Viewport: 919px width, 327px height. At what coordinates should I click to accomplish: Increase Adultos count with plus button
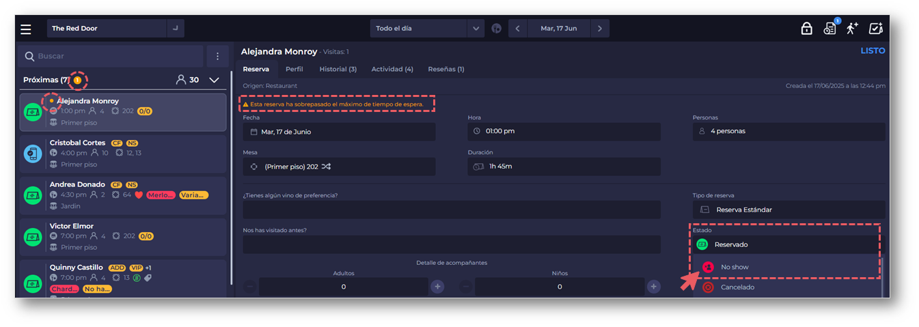pos(437,287)
